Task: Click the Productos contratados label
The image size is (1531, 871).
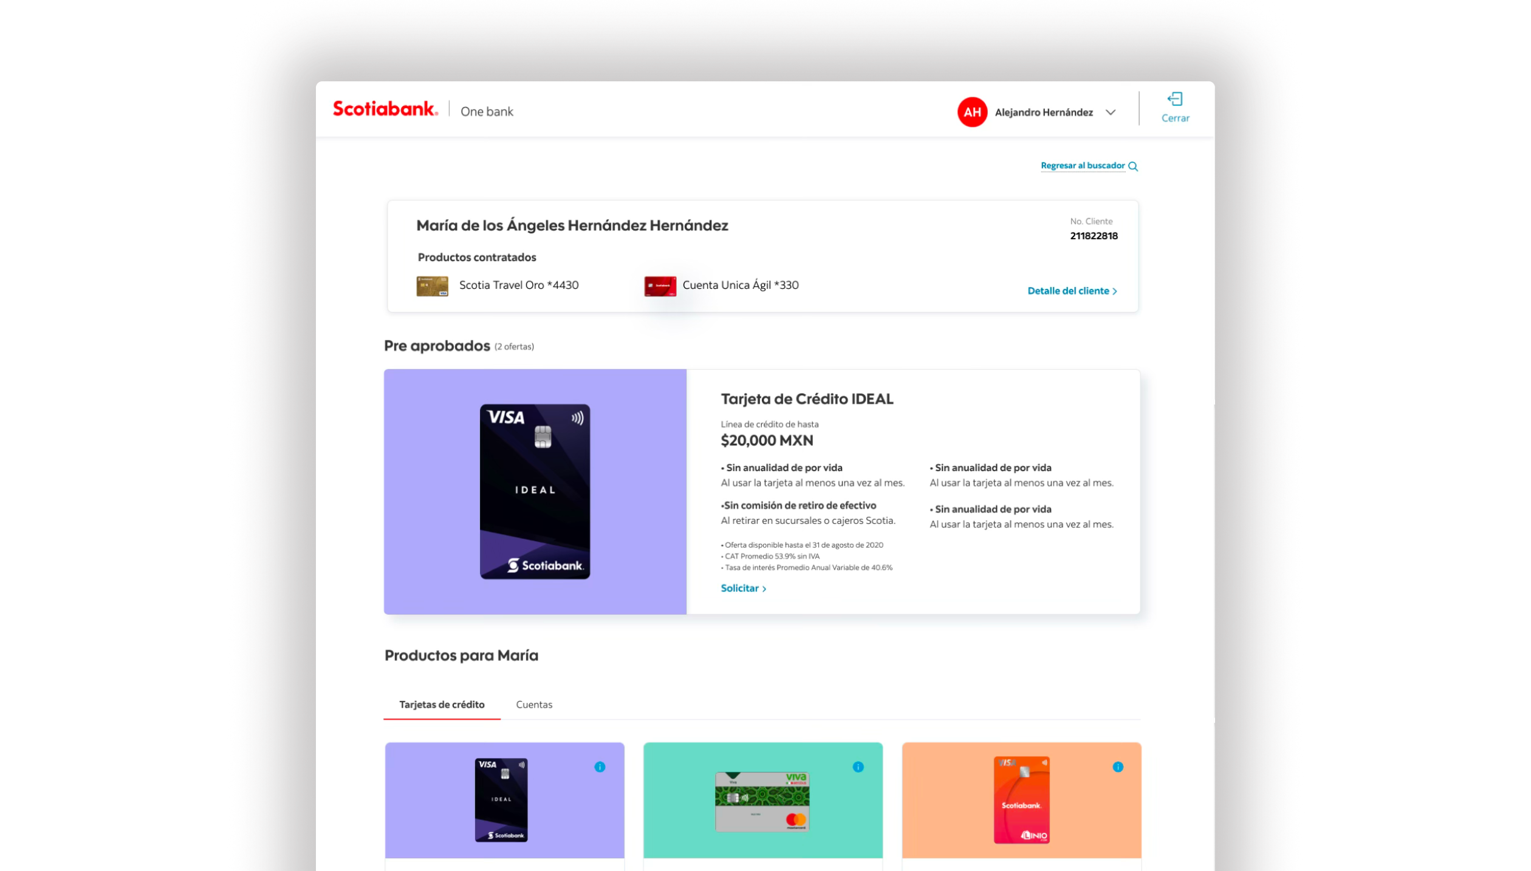Action: coord(477,257)
